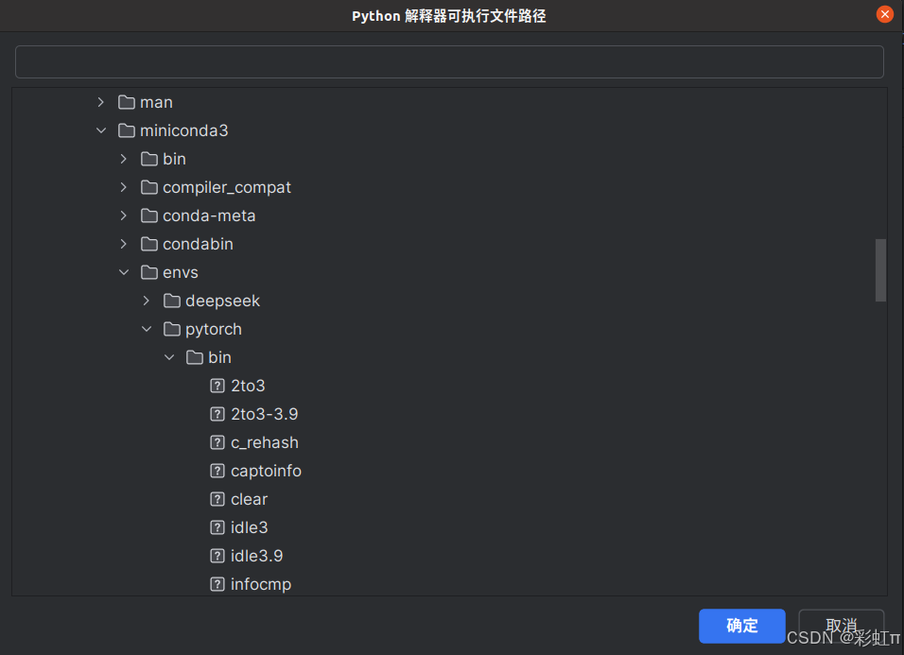Image resolution: width=904 pixels, height=655 pixels.
Task: Click the captoinfo file icon
Action: (x=217, y=471)
